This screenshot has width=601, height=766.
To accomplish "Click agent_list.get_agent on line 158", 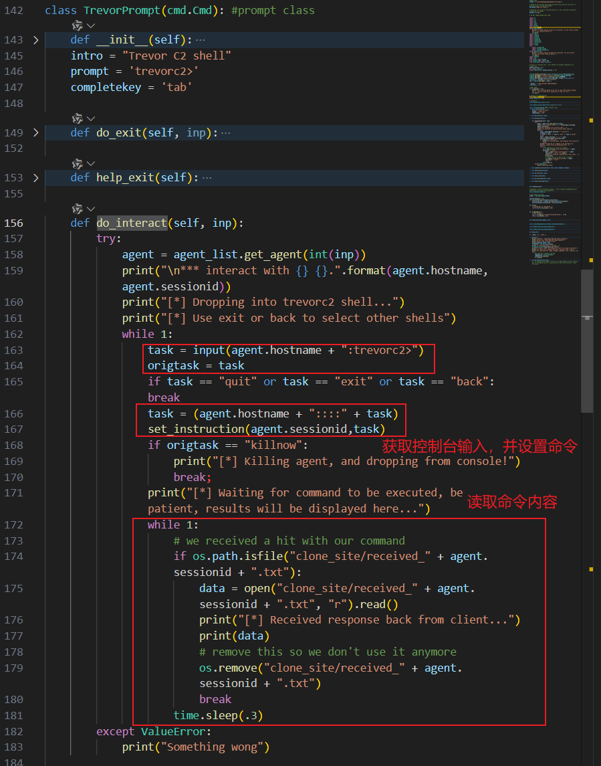I will pos(238,255).
